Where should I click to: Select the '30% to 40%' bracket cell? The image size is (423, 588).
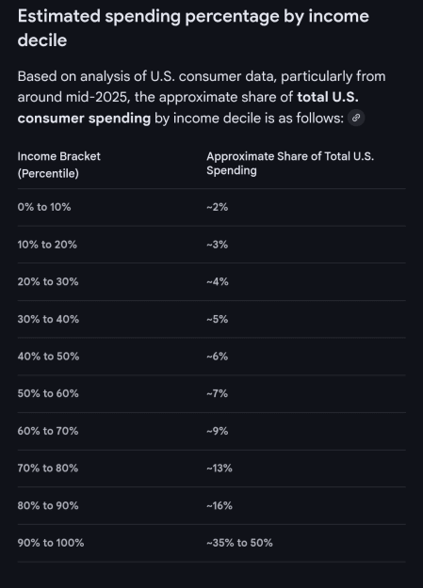pos(48,319)
